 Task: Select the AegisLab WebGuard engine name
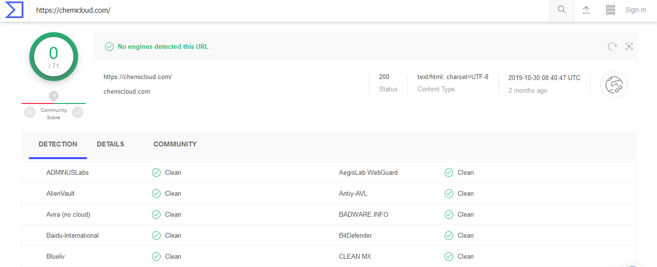pyautogui.click(x=368, y=172)
